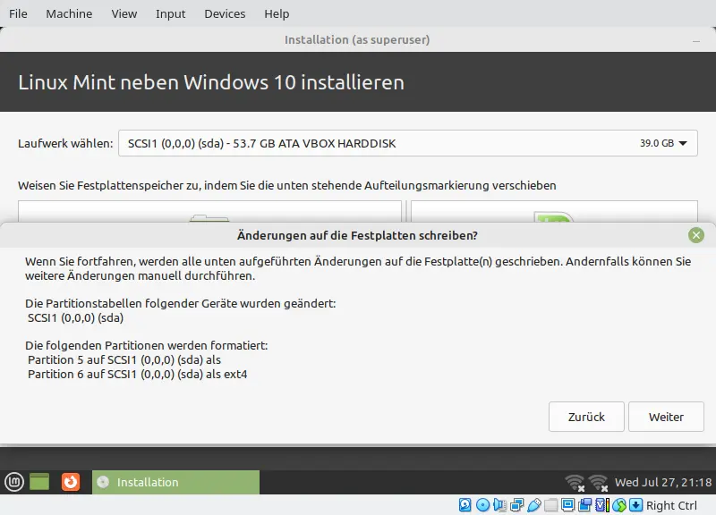
Task: Click the panel clock Wed Jul 27, 21:18
Action: pyautogui.click(x=663, y=482)
